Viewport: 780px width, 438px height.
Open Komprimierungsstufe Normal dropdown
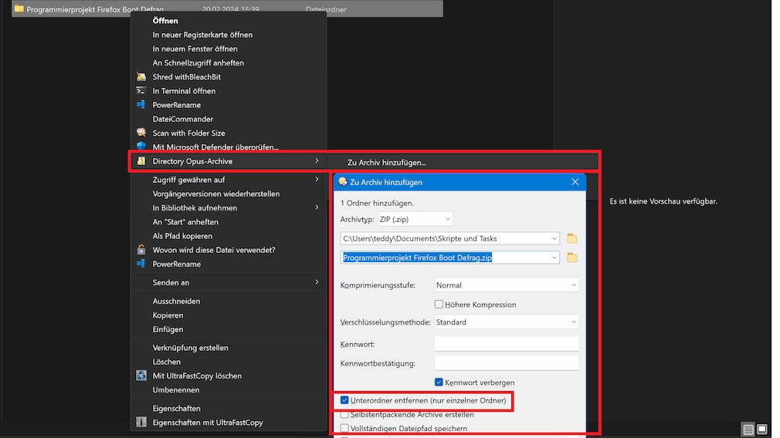(507, 285)
